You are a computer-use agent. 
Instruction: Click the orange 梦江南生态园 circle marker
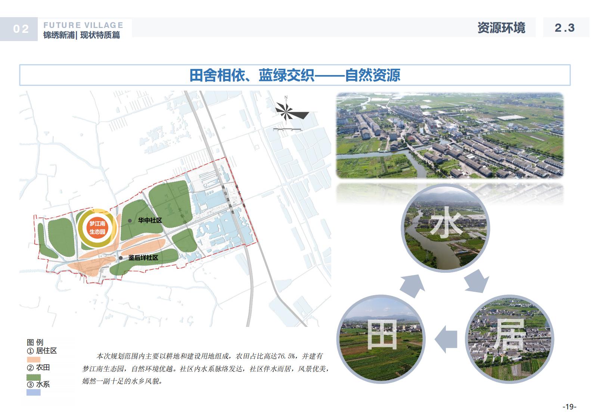[x=97, y=228]
